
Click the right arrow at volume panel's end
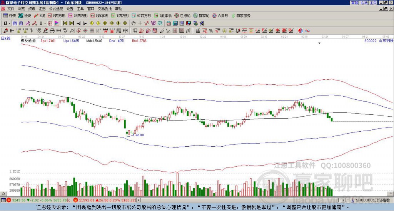pyautogui.click(x=391, y=193)
